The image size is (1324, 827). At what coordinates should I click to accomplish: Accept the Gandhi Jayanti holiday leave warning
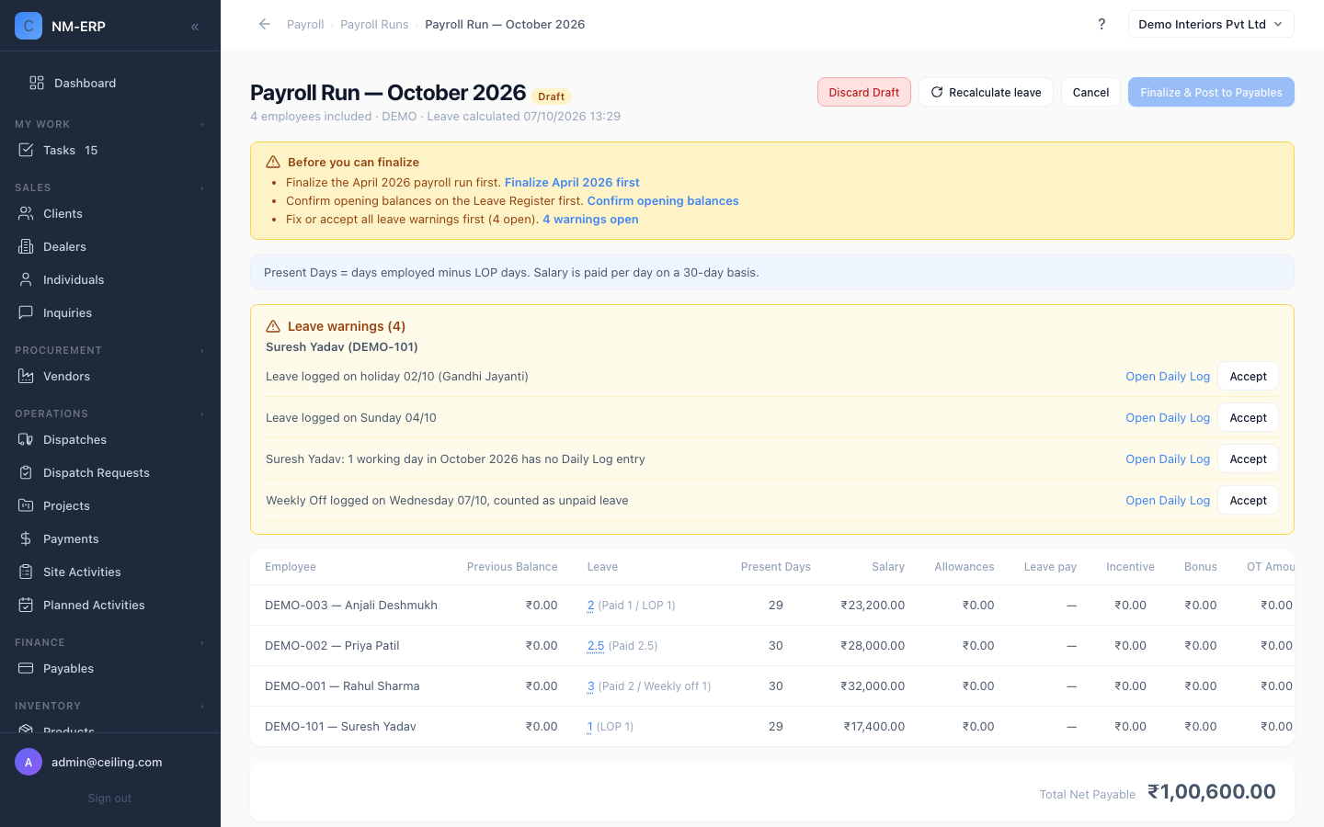[1248, 376]
